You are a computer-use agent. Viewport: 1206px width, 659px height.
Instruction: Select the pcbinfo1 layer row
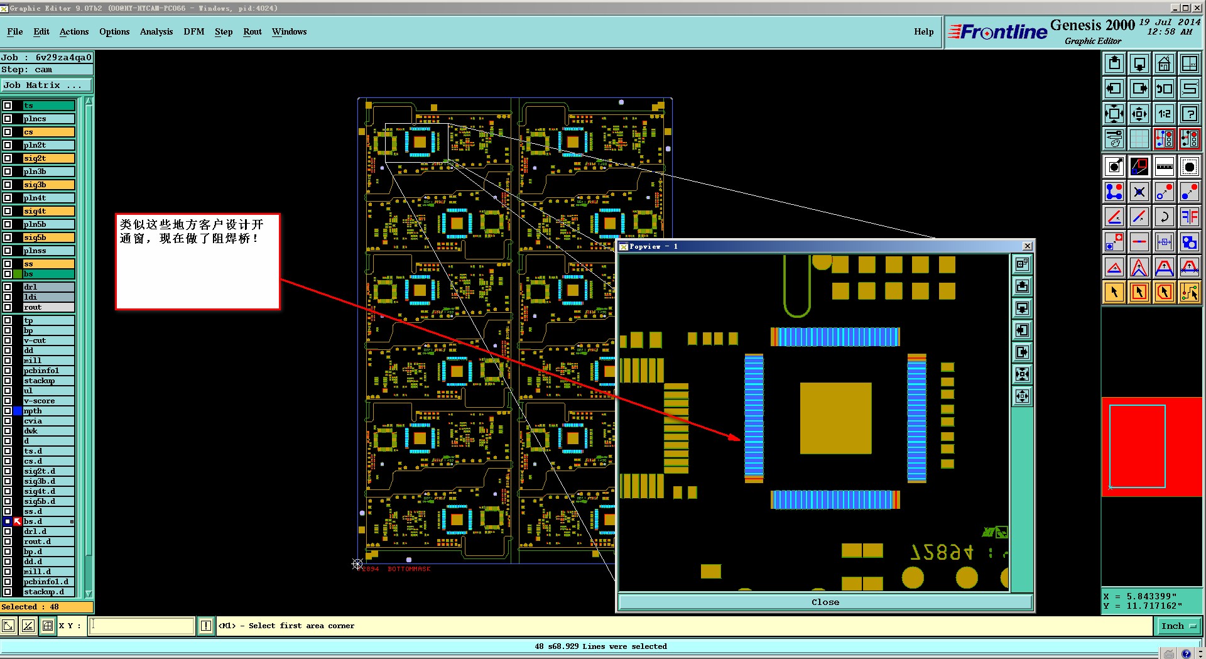click(x=48, y=371)
